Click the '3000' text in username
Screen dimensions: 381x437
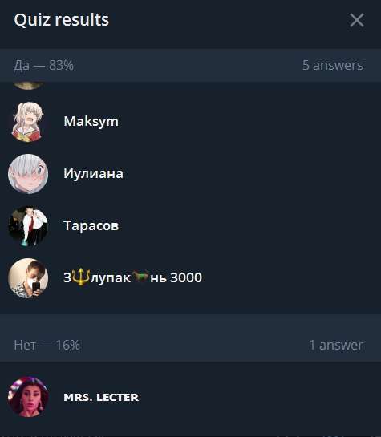click(186, 277)
